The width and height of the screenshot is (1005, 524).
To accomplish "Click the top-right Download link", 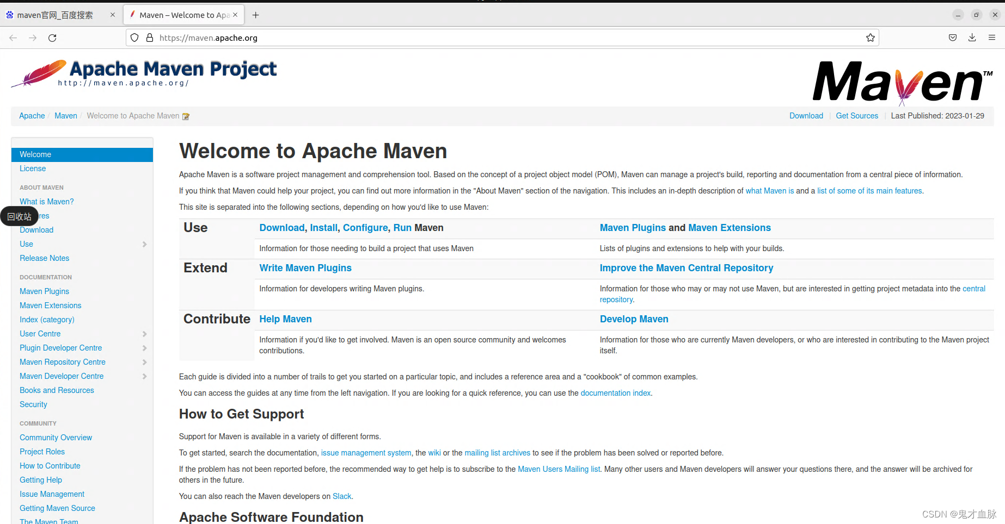I will click(806, 116).
